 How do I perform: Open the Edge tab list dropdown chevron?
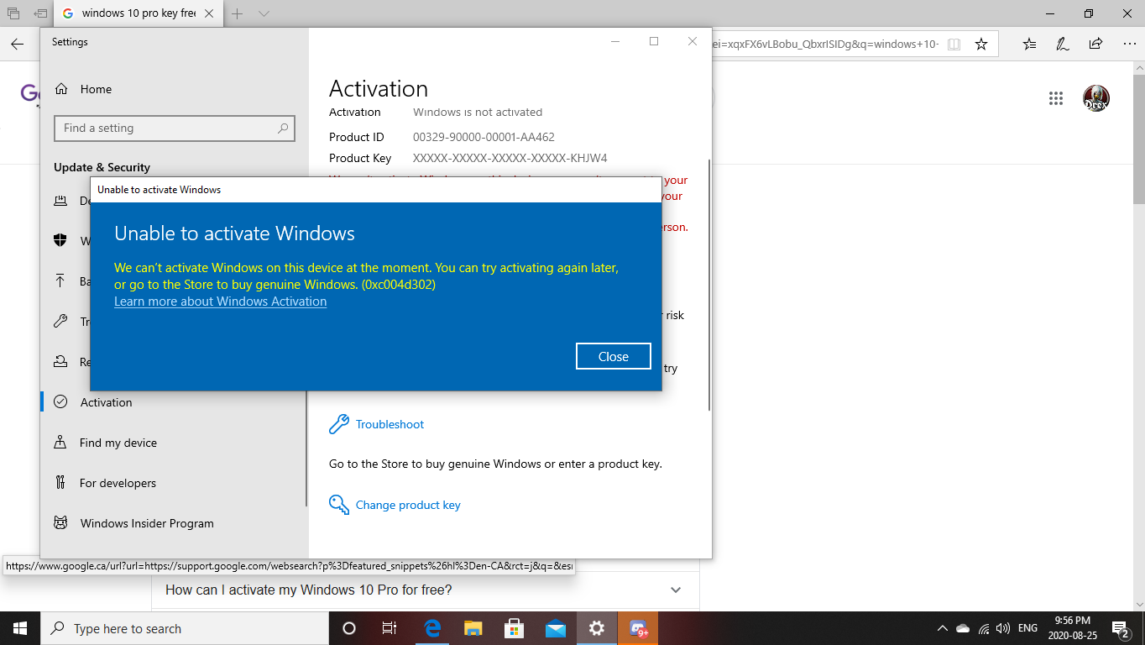[264, 13]
